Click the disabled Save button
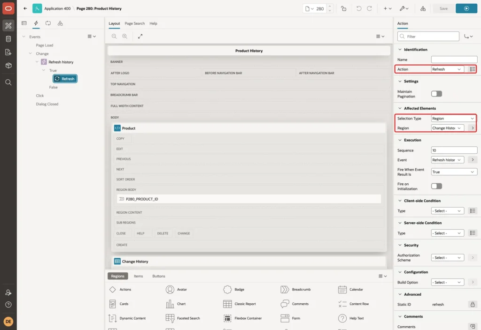Screen dimensions: 481x330 click(x=443, y=8)
